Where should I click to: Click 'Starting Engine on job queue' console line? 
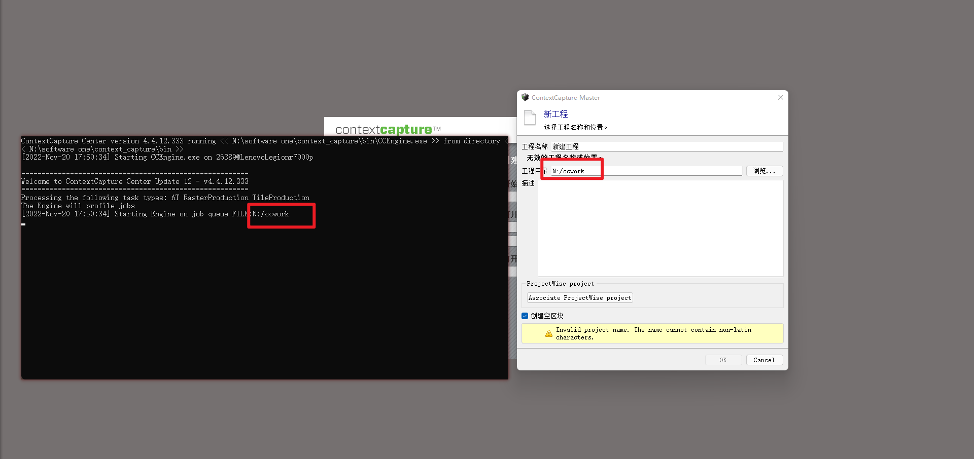pos(155,214)
